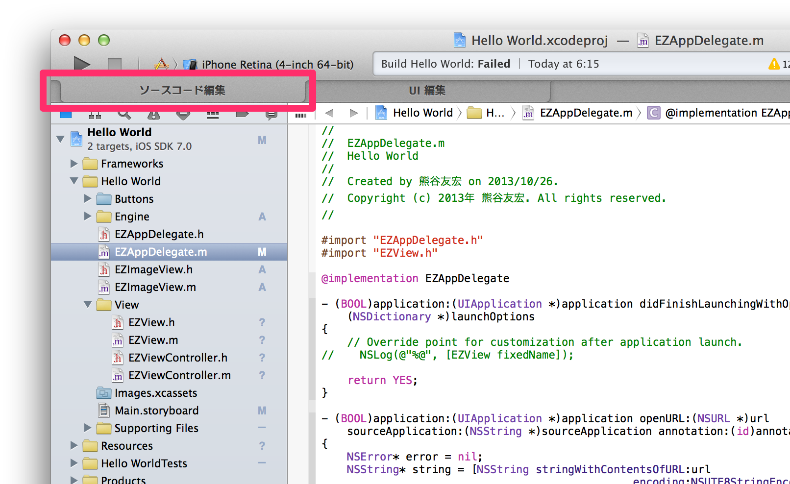The height and width of the screenshot is (484, 790).
Task: Select the Resources folder row
Action: click(x=169, y=446)
